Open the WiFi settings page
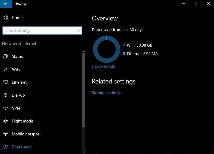Image resolution: width=214 pixels, height=154 pixels. pos(16,69)
